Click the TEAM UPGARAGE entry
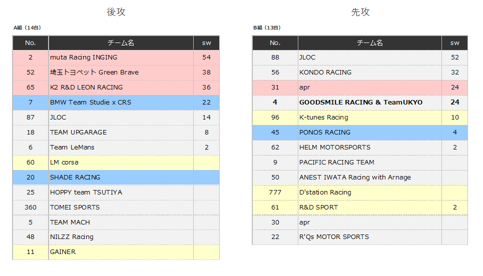The height and width of the screenshot is (276, 483). [x=78, y=132]
